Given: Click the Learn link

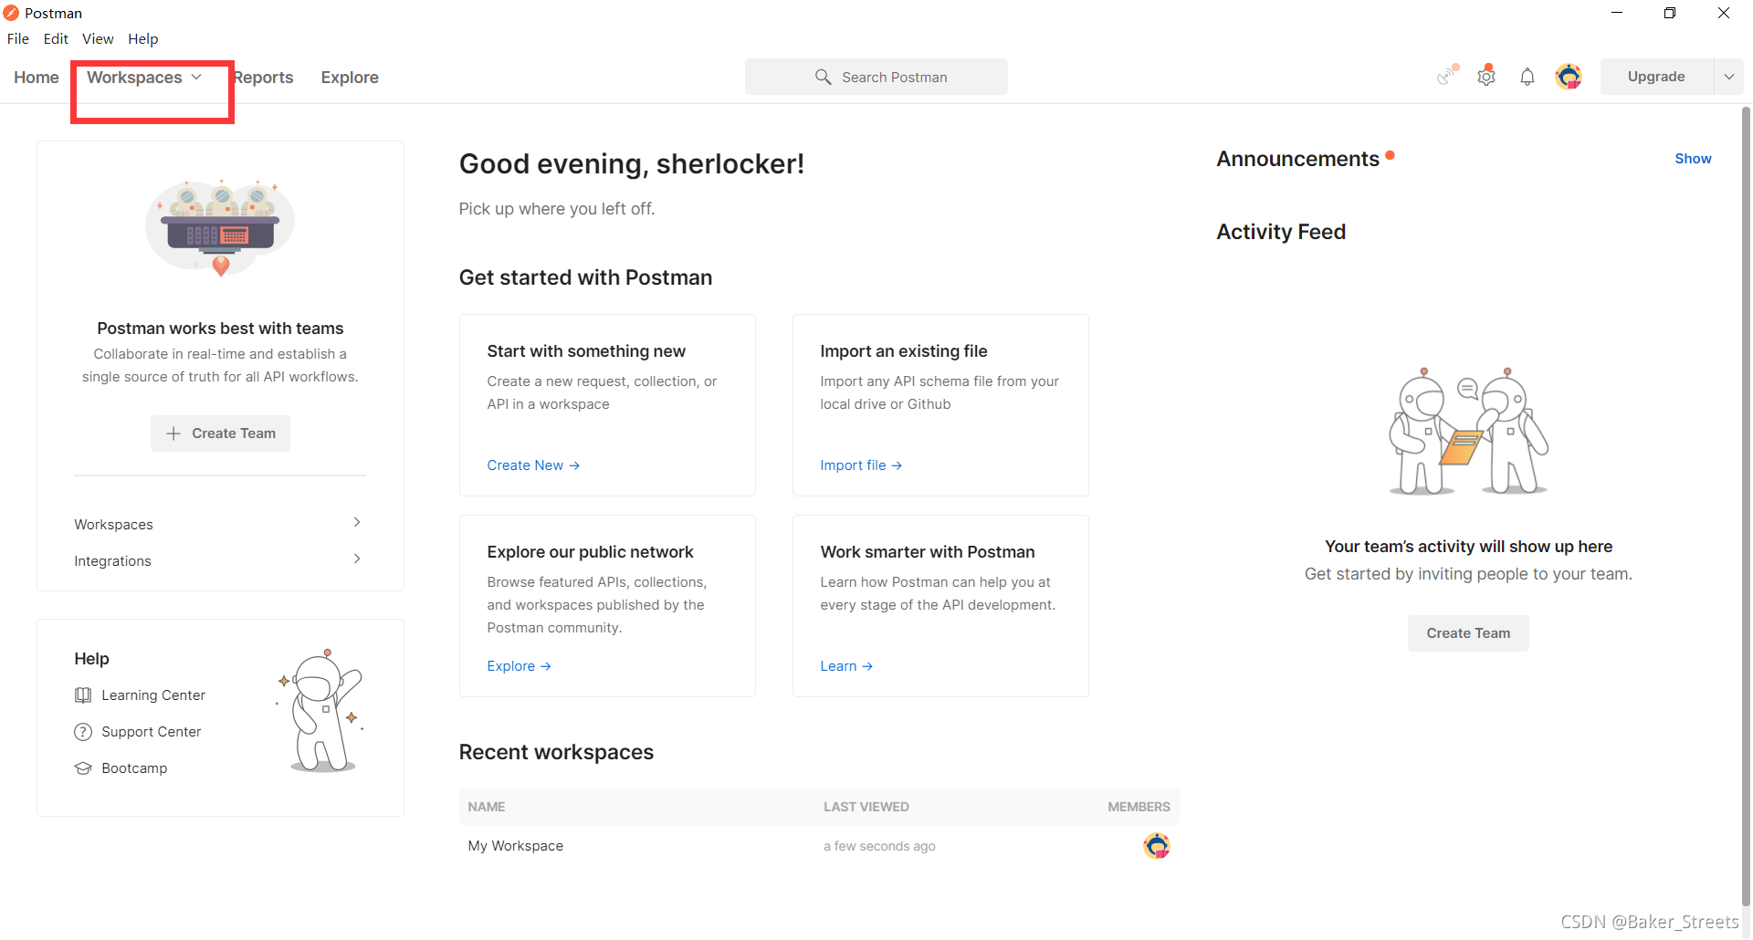Looking at the screenshot, I should pos(846,666).
